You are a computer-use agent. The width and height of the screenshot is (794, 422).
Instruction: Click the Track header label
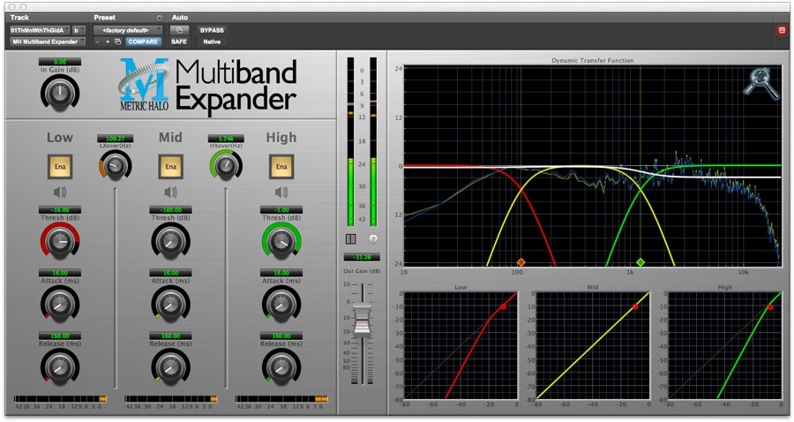19,18
